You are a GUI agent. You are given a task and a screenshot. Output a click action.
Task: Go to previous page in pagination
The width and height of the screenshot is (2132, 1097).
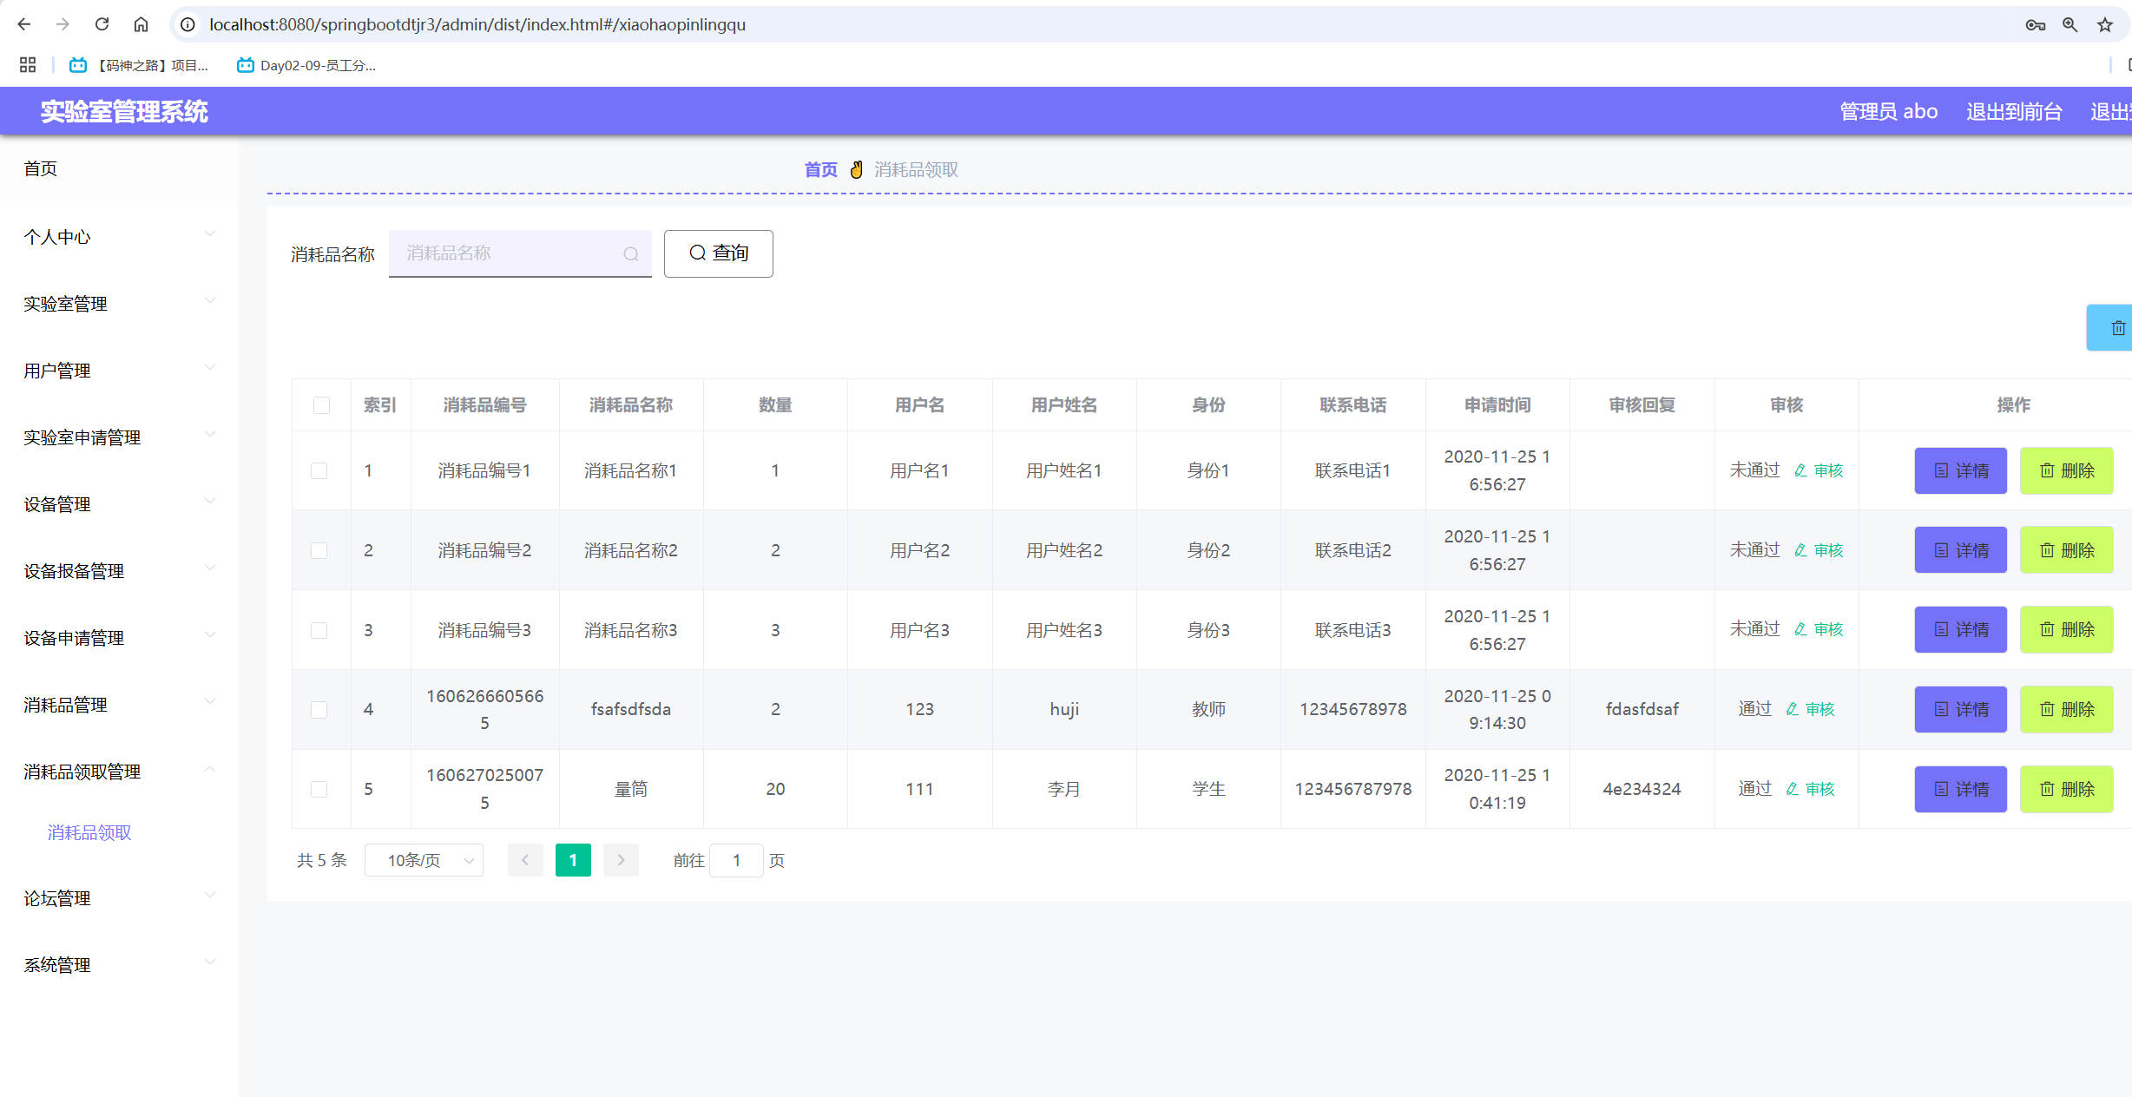pyautogui.click(x=525, y=860)
